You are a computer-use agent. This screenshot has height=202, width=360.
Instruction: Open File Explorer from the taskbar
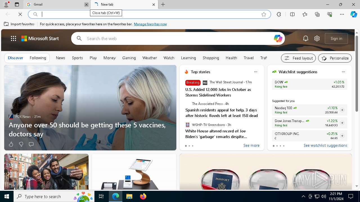point(129,196)
